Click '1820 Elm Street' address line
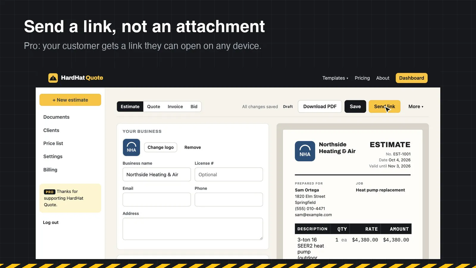This screenshot has height=268, width=476. (x=310, y=196)
